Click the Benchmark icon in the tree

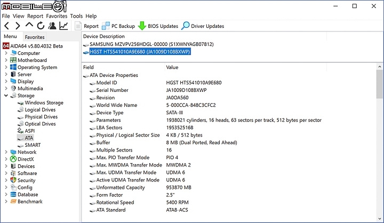point(13,202)
